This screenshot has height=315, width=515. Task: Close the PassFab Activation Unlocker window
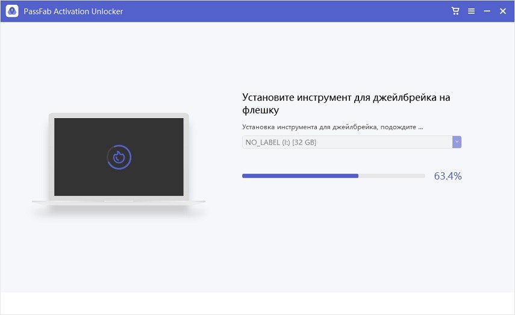pyautogui.click(x=503, y=11)
